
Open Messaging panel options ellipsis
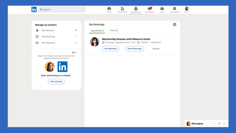click(214, 123)
